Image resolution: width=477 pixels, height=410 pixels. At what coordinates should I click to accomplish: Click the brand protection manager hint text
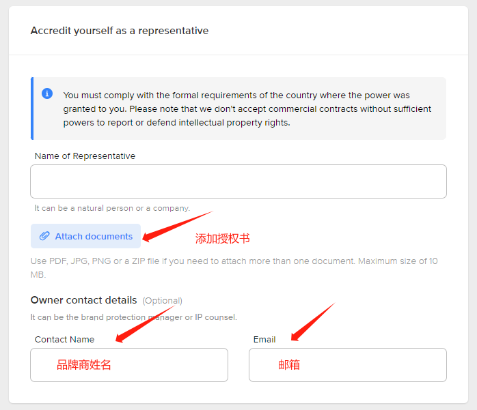(x=133, y=317)
